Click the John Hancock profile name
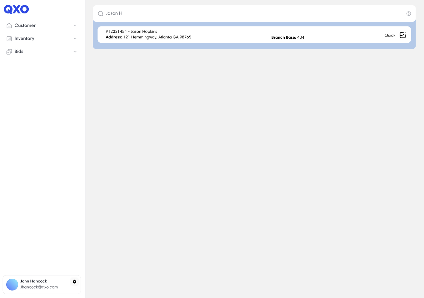 (x=34, y=281)
